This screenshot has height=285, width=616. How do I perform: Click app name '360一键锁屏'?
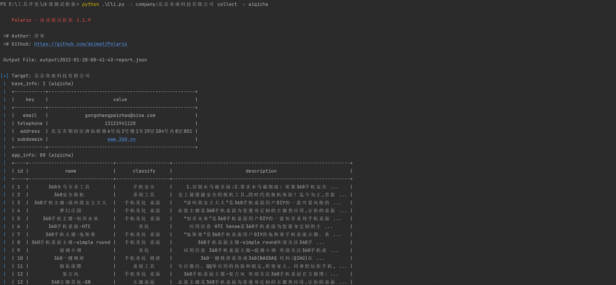click(x=69, y=258)
